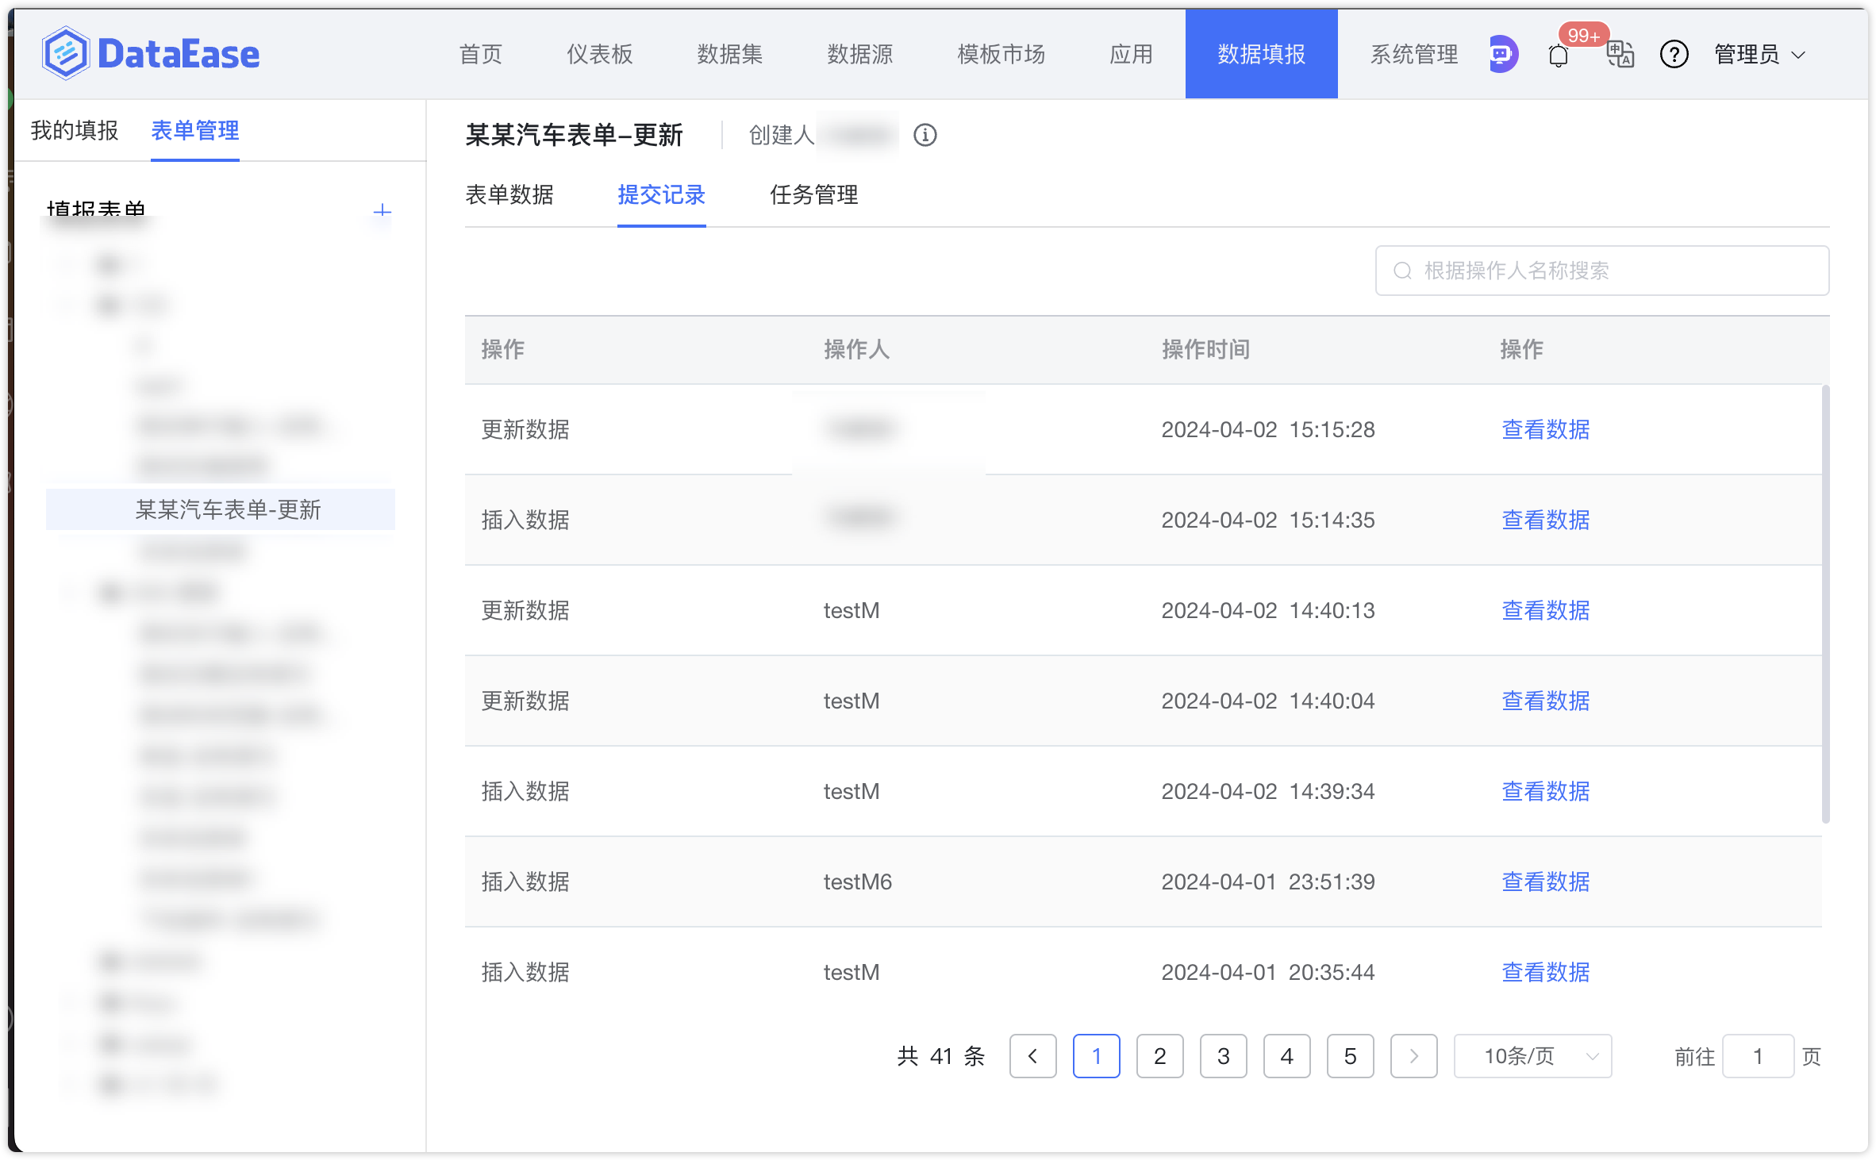The image size is (1876, 1160).
Task: Click the creator info icon
Action: click(925, 135)
